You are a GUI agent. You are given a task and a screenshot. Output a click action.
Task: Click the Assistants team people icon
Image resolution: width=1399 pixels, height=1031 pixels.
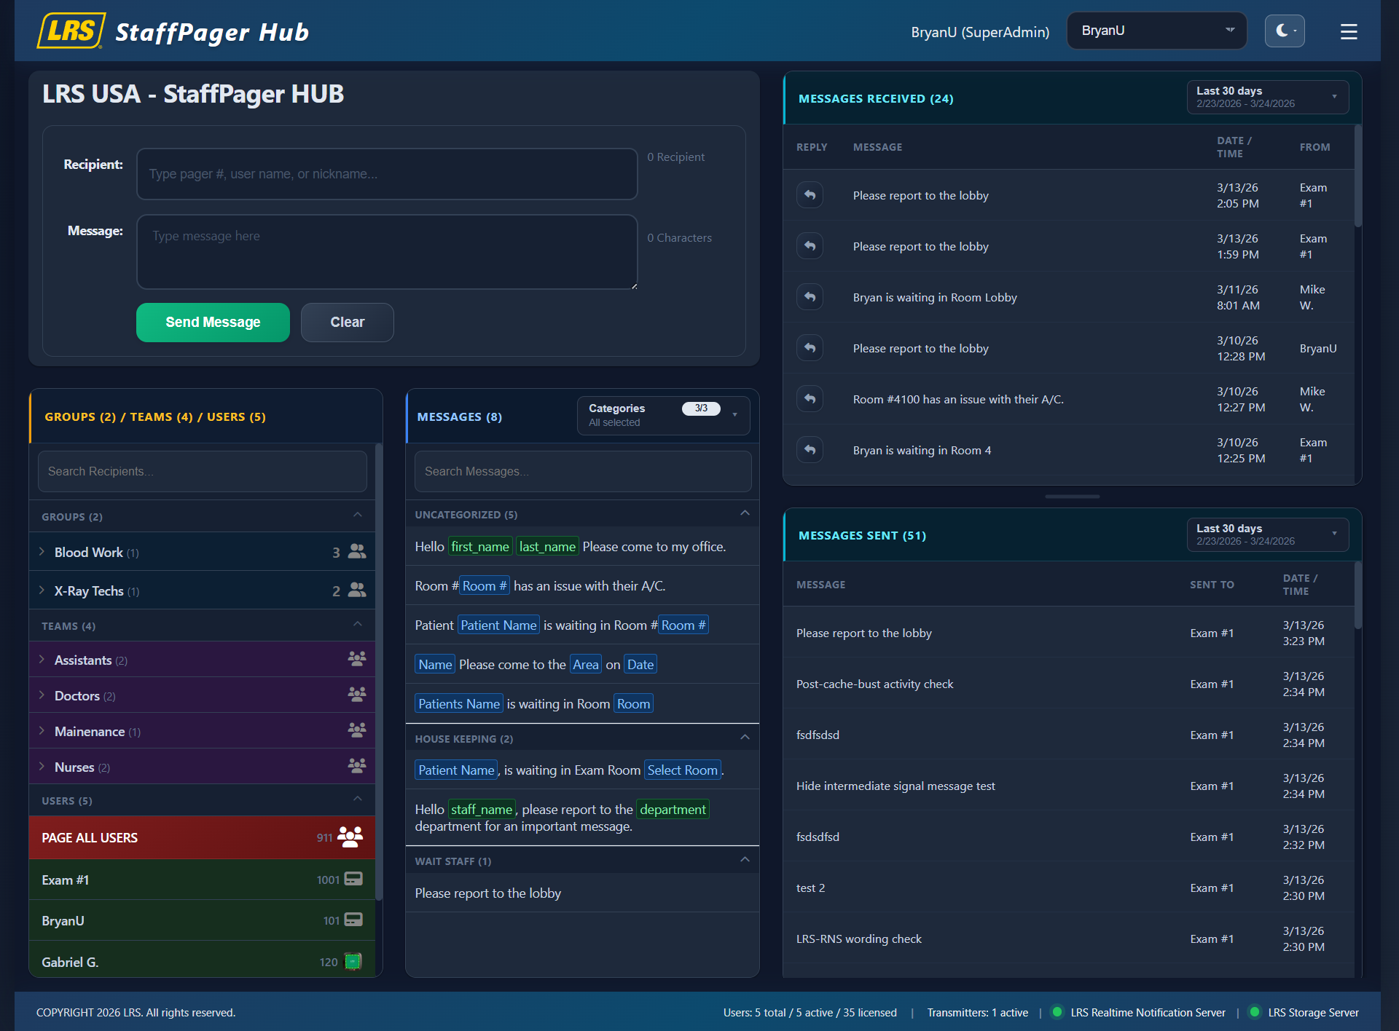tap(357, 659)
